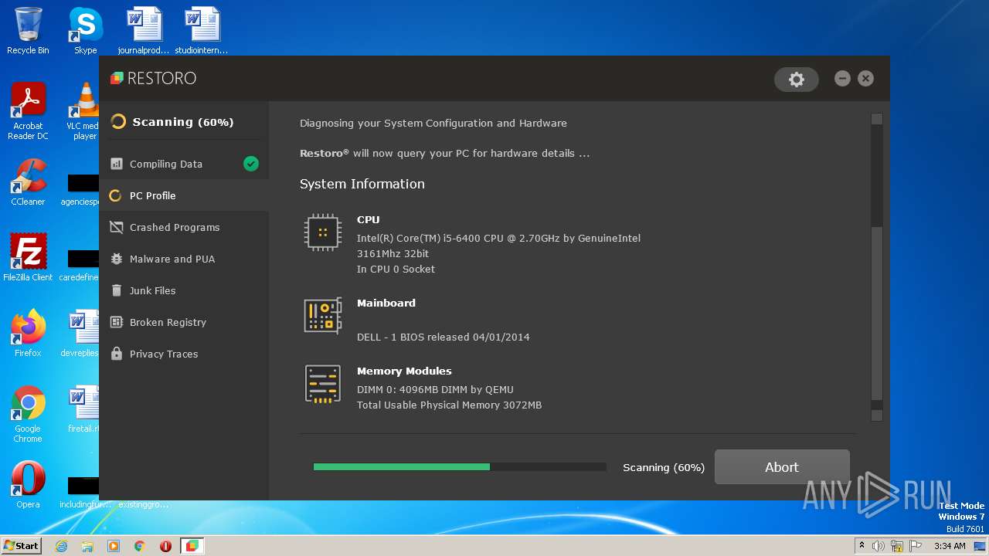
Task: Click the Privacy Traces lock icon
Action: click(117, 354)
